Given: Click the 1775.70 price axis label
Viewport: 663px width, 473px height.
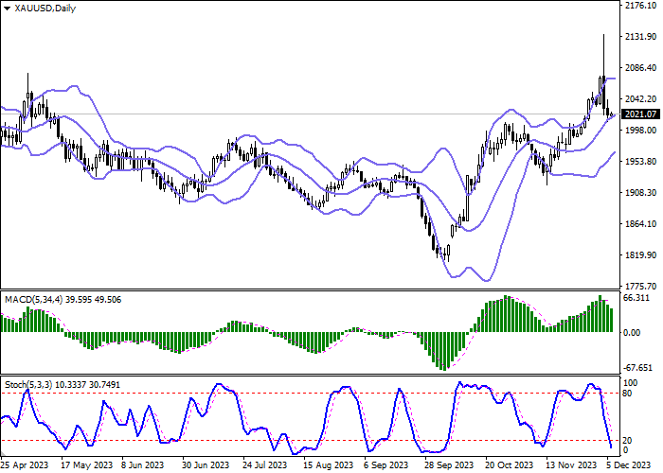Looking at the screenshot, I should [640, 286].
